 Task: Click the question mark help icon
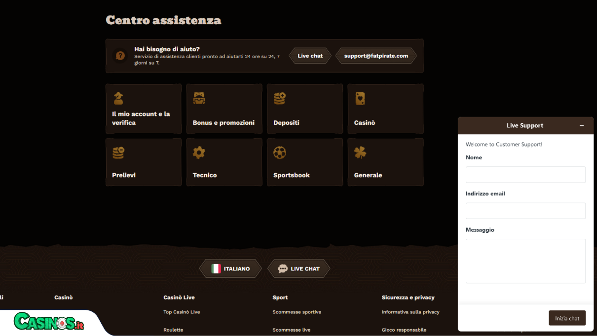[x=120, y=56]
